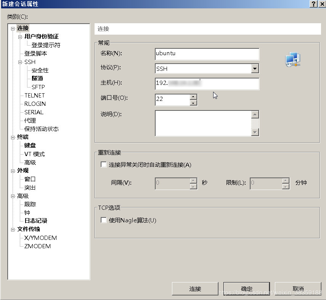Click the 限制 limit up arrow

[286, 180]
